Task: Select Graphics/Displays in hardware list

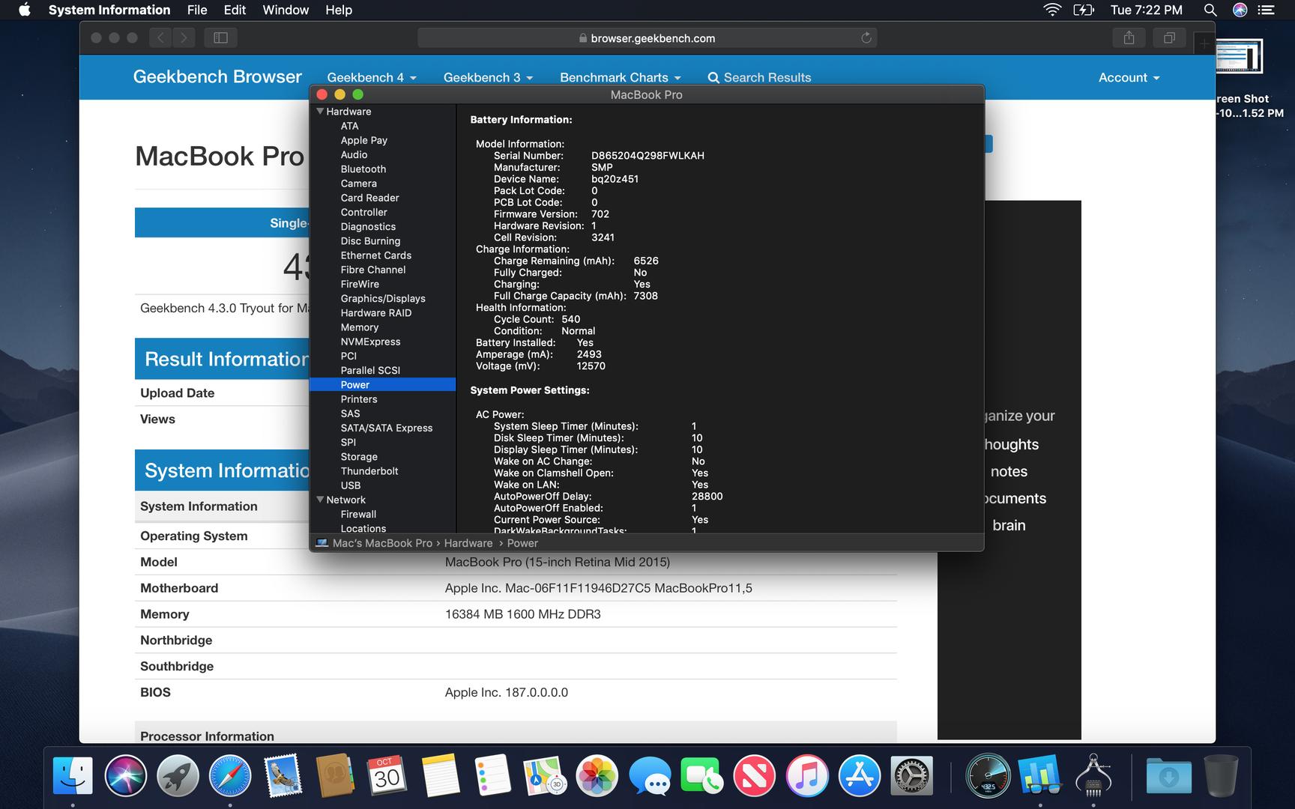Action: [x=383, y=298]
